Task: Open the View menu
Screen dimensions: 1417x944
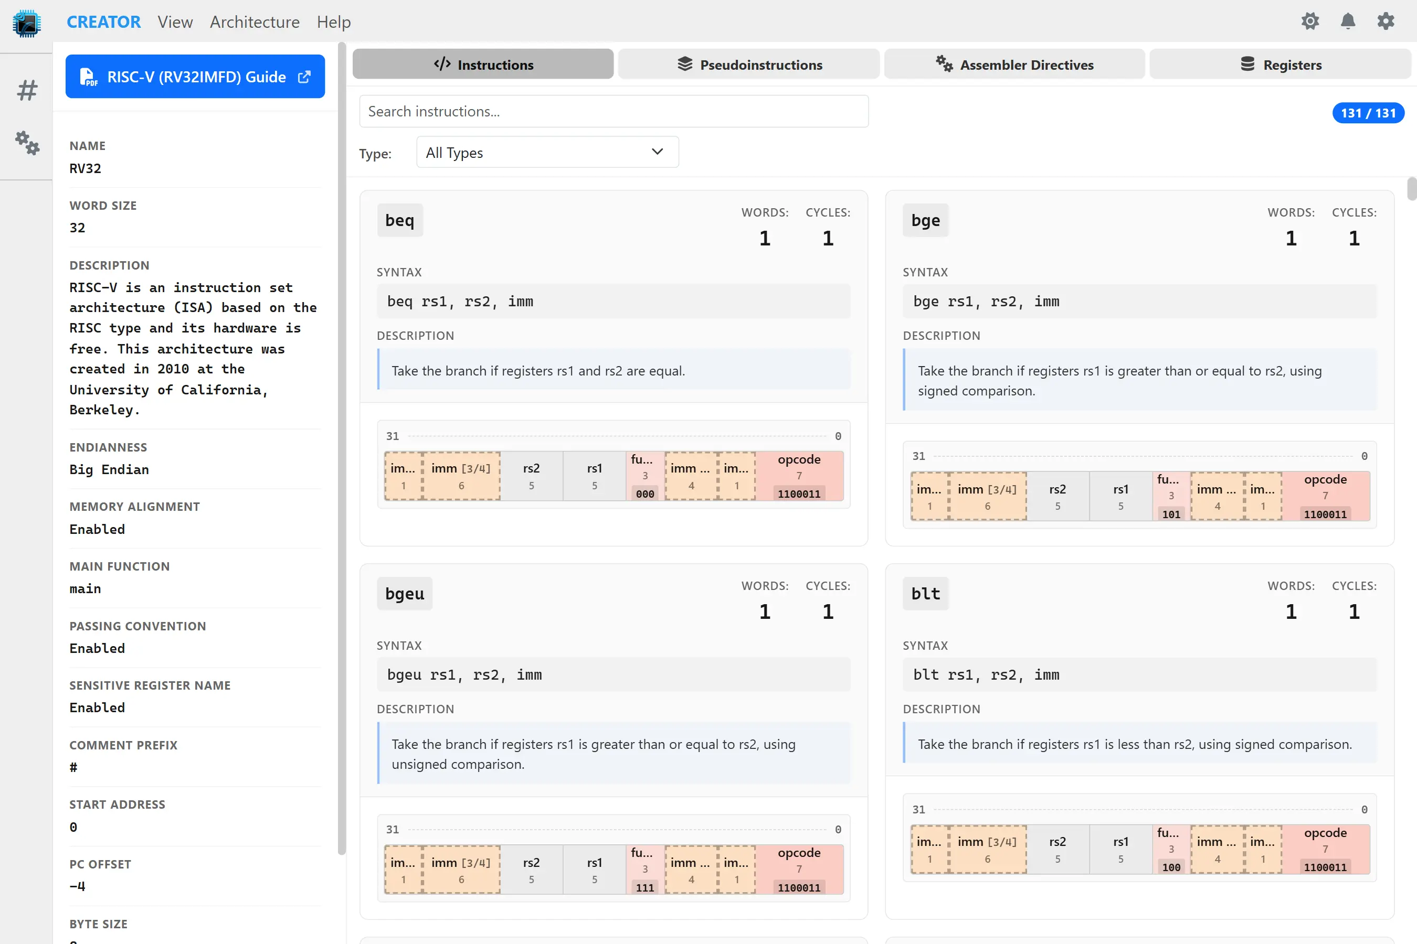Action: point(175,22)
